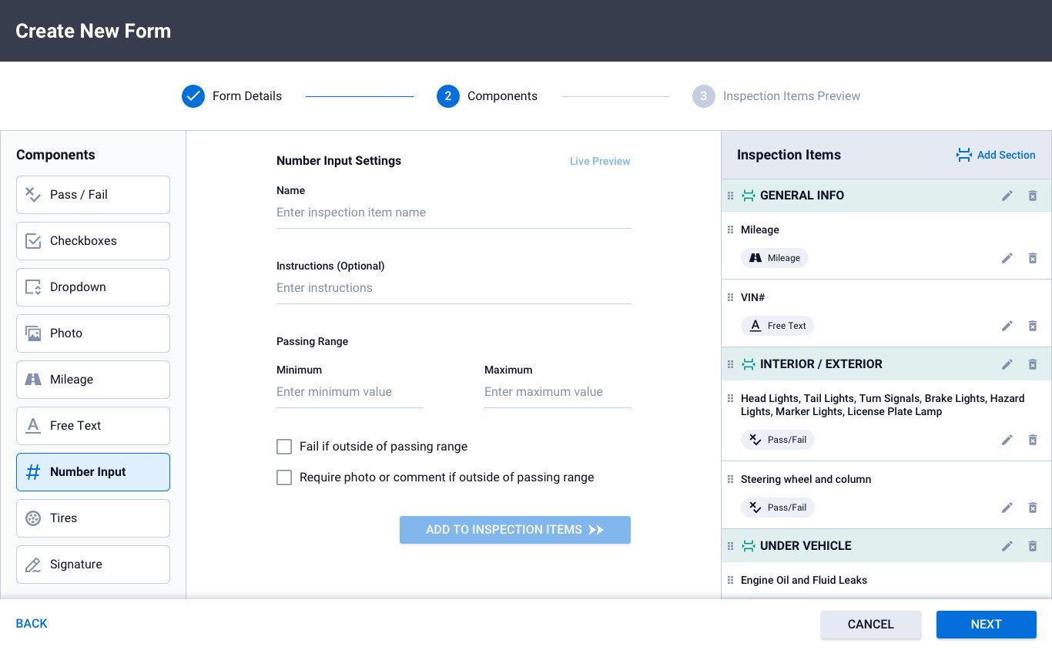This screenshot has height=650, width=1052.
Task: Select the Dropdown component
Action: pyautogui.click(x=93, y=287)
